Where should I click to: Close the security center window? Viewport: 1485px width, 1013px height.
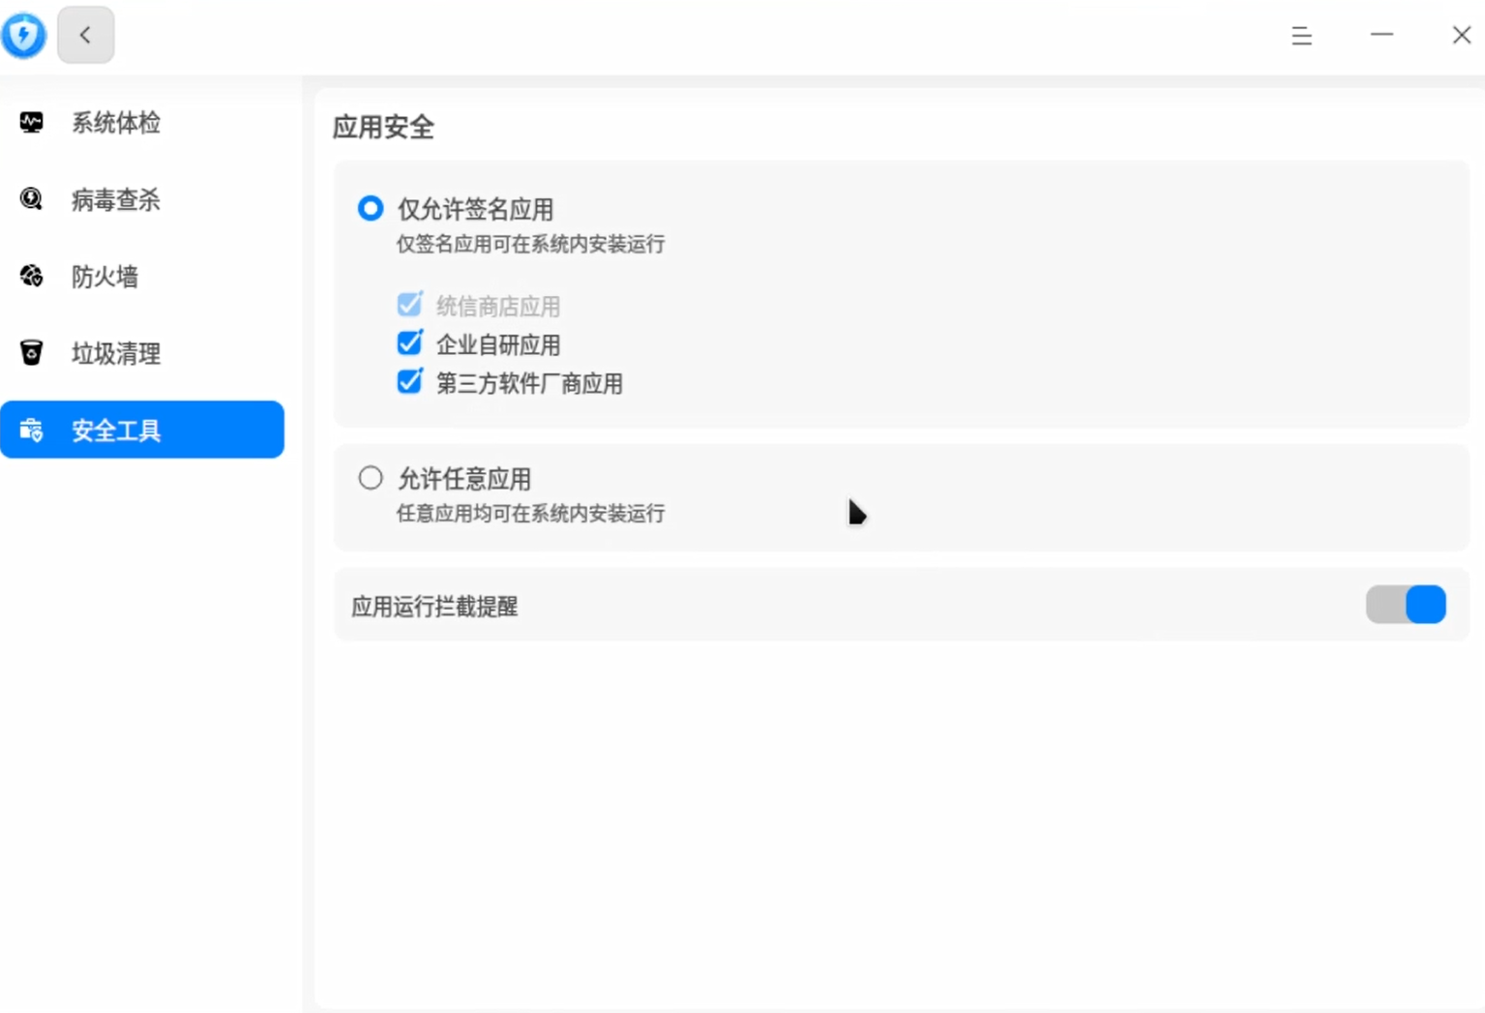pos(1461,36)
